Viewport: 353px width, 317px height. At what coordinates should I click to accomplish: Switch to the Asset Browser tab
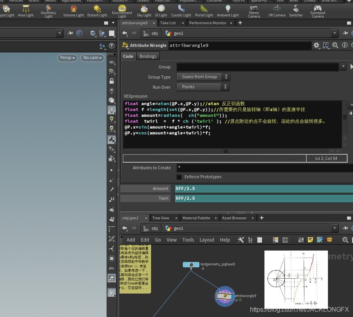(x=234, y=218)
